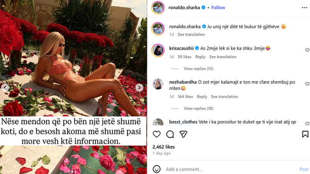310x174 pixels.
Task: Follow ronaldo.sharka
Action: (218, 7)
